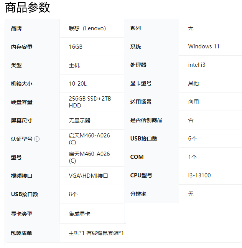This screenshot has height=248, width=242.
Task: Click the USB count value 6个
Action: pos(193,139)
